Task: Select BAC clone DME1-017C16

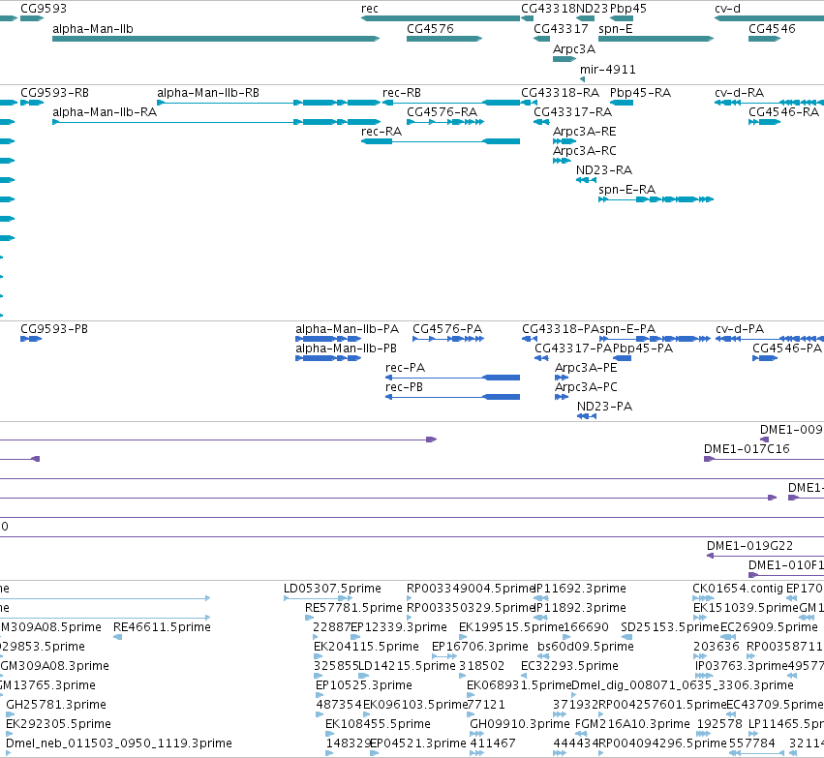Action: [747, 449]
